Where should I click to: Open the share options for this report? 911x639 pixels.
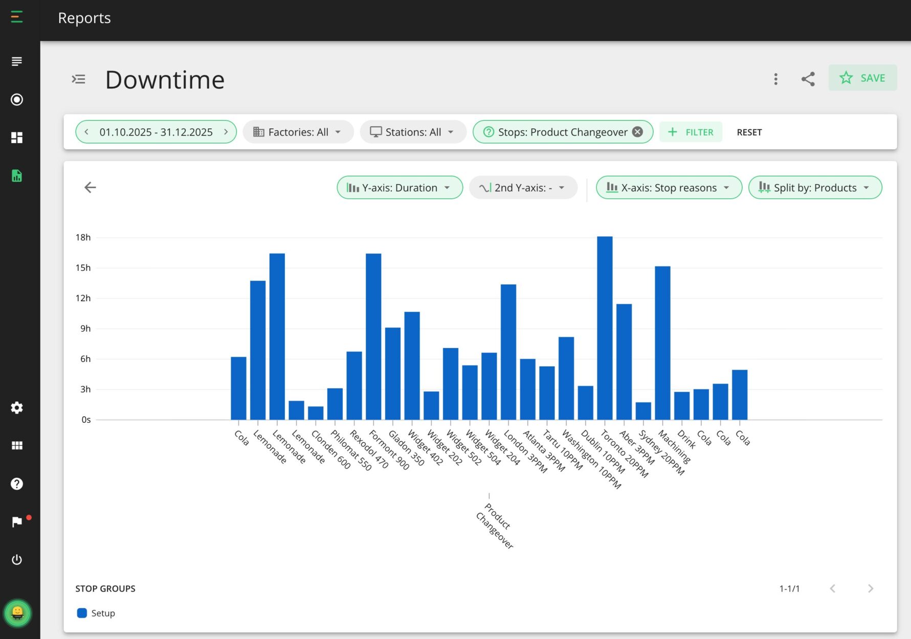coord(808,79)
